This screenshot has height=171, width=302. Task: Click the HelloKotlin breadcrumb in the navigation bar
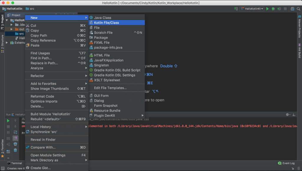pyautogui.click(x=12, y=9)
